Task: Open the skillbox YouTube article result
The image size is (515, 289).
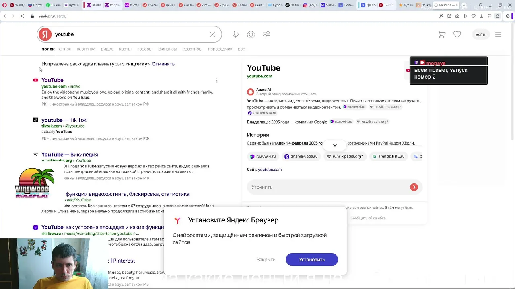Action: [103, 227]
